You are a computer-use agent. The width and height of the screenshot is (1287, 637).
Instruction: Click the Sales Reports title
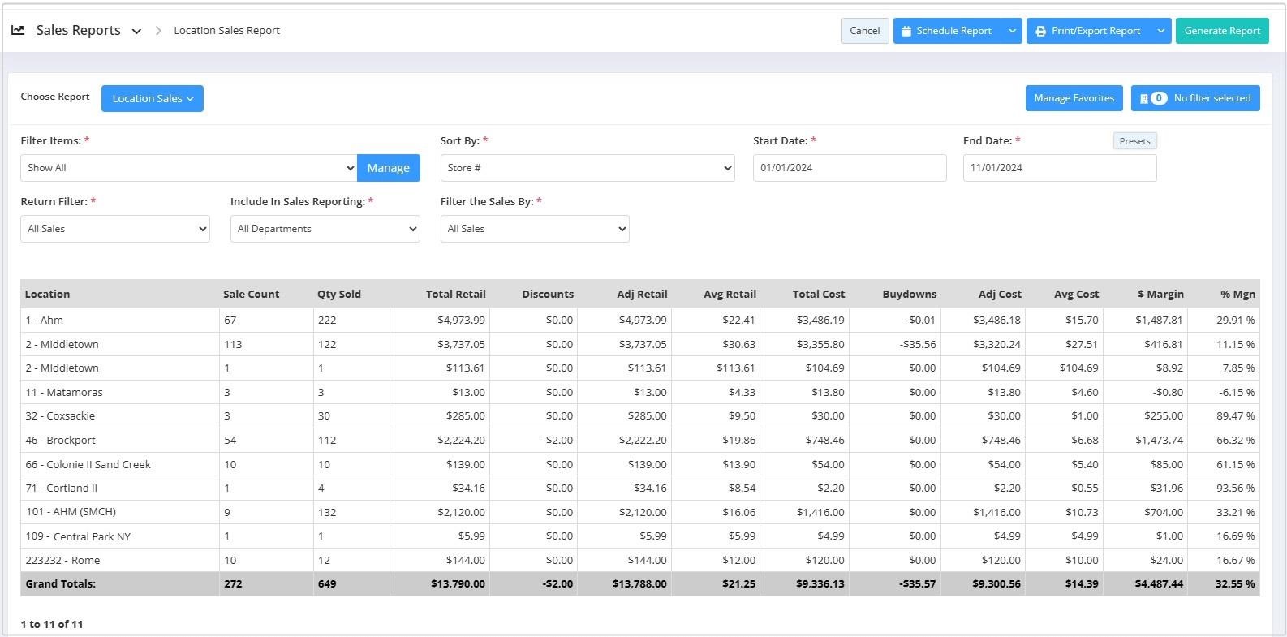[x=78, y=30]
